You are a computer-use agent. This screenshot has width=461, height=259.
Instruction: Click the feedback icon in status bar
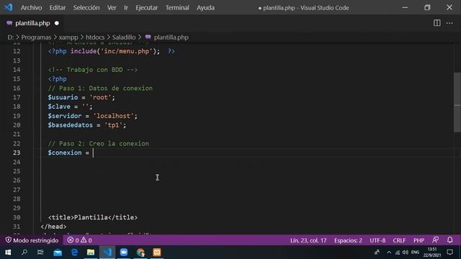(435, 240)
